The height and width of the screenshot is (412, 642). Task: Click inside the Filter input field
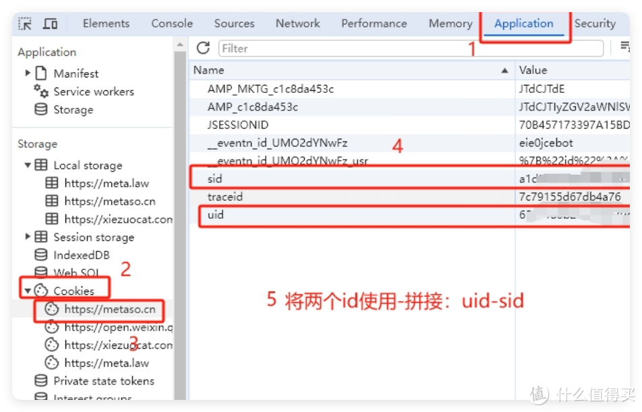[411, 48]
